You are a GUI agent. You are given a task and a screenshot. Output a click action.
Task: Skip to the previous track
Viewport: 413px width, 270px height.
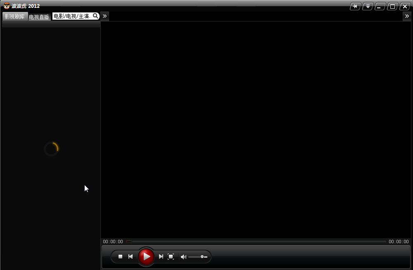click(x=131, y=257)
